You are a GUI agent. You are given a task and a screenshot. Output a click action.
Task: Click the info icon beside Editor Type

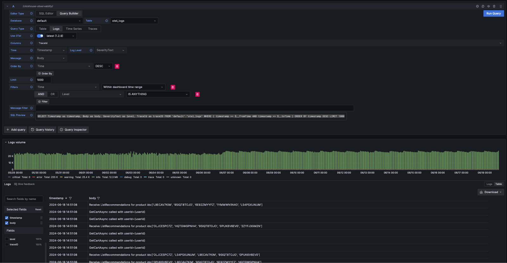(x=31, y=14)
